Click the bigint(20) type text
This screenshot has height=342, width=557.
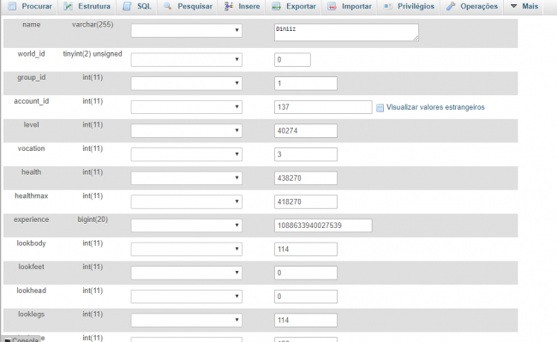(x=93, y=219)
